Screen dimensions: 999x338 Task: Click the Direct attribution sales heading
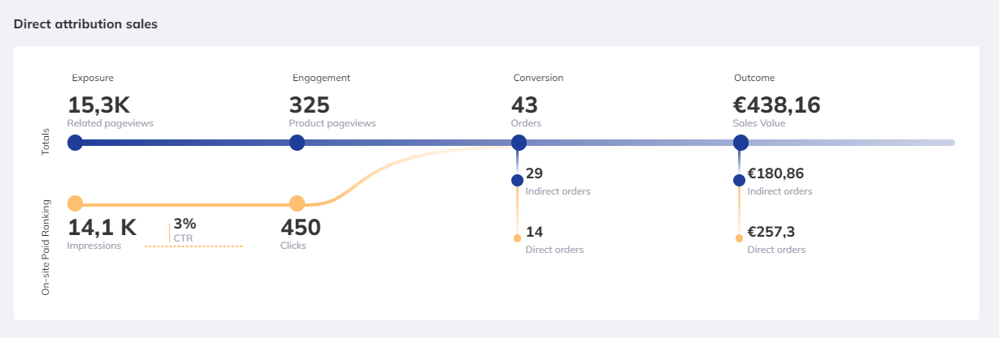[x=85, y=24]
